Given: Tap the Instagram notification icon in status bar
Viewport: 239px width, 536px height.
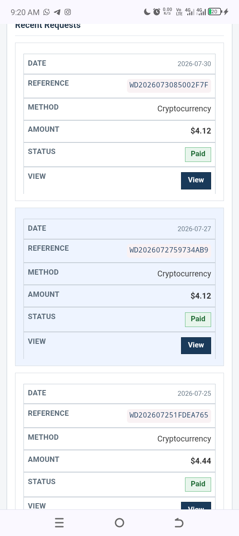Looking at the screenshot, I should click(68, 12).
